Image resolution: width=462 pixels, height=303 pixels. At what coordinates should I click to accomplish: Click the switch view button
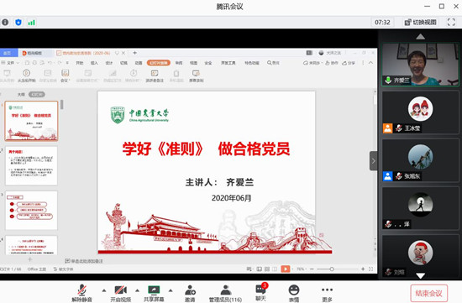[x=420, y=22]
